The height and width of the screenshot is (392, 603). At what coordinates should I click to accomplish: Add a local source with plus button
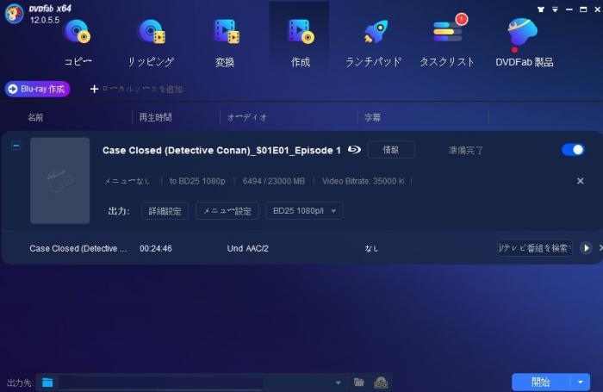(x=136, y=90)
